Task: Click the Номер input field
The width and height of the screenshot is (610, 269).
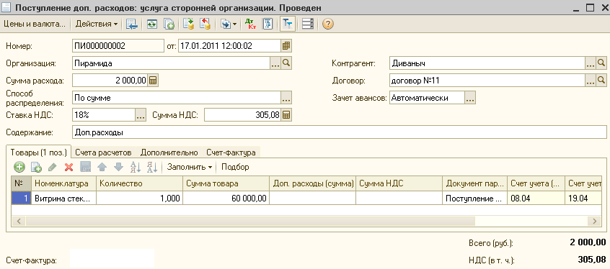Action: [x=118, y=46]
